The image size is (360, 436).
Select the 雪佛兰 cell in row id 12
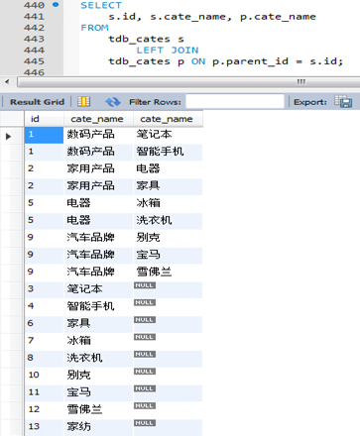(98, 410)
